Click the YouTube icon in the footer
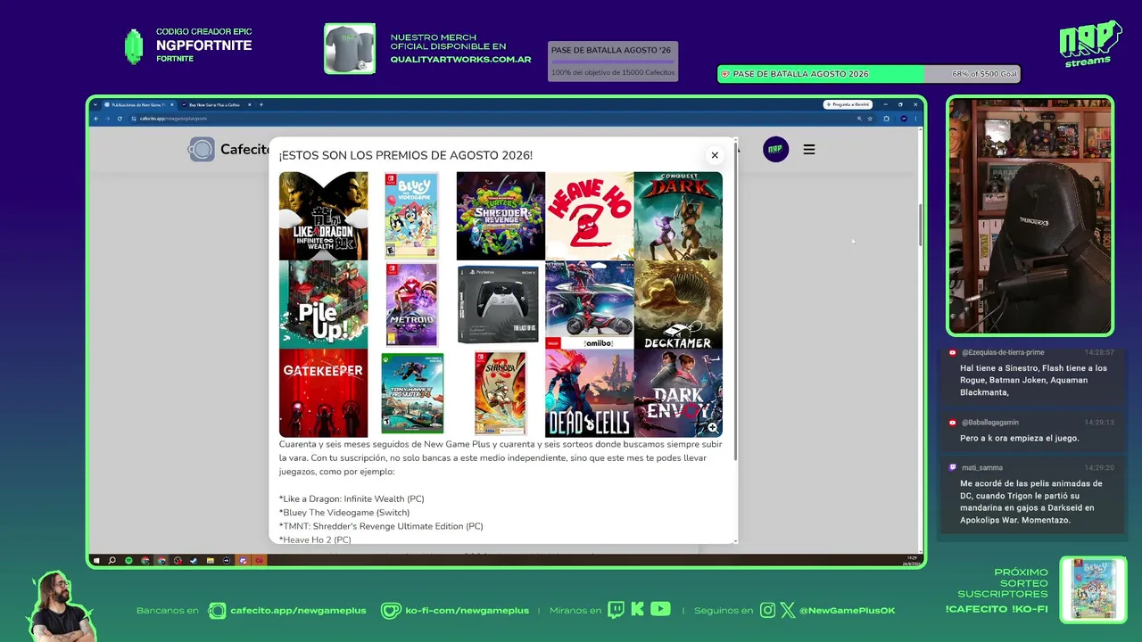 (x=660, y=610)
